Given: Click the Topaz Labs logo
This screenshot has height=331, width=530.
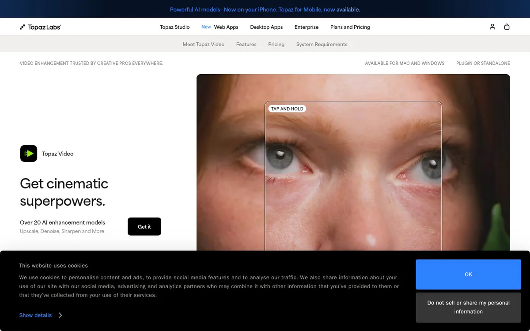Looking at the screenshot, I should click(40, 27).
